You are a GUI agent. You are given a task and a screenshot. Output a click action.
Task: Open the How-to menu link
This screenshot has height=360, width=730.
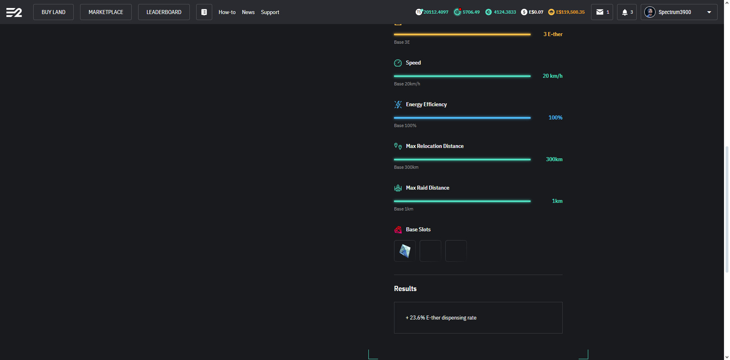[227, 12]
